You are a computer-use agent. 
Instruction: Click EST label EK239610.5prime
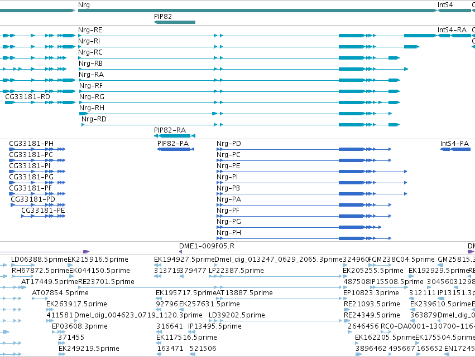pos(441,305)
